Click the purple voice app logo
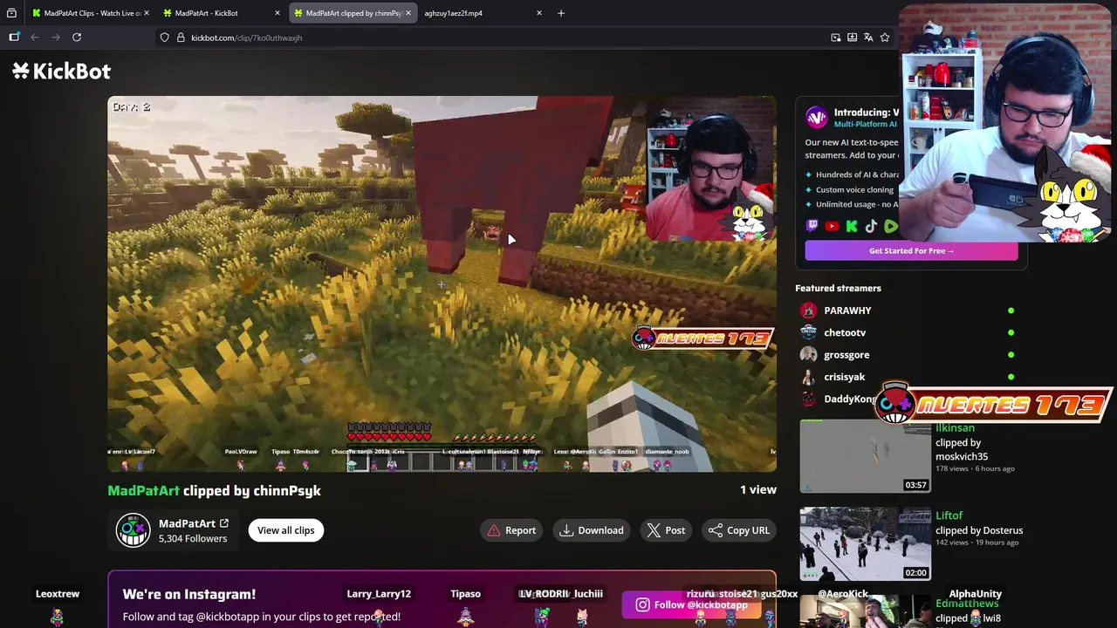The width and height of the screenshot is (1117, 628). click(x=816, y=118)
